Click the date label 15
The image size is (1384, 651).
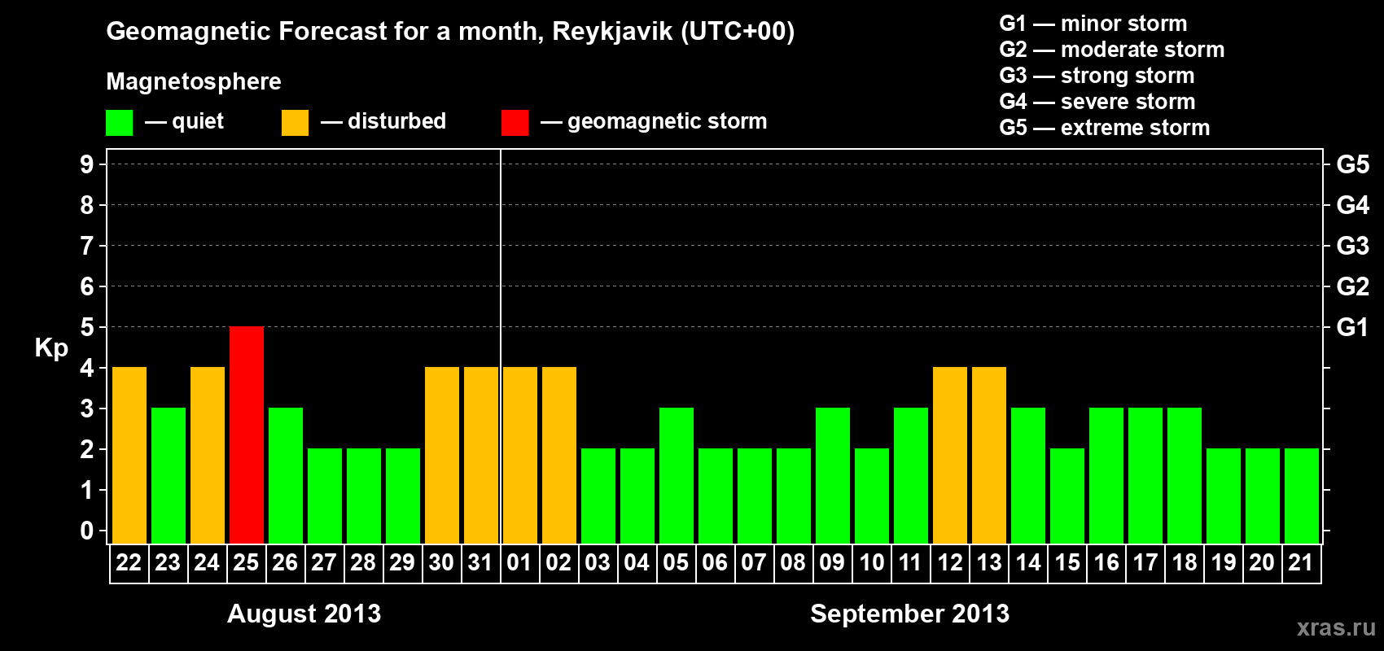click(x=1066, y=562)
